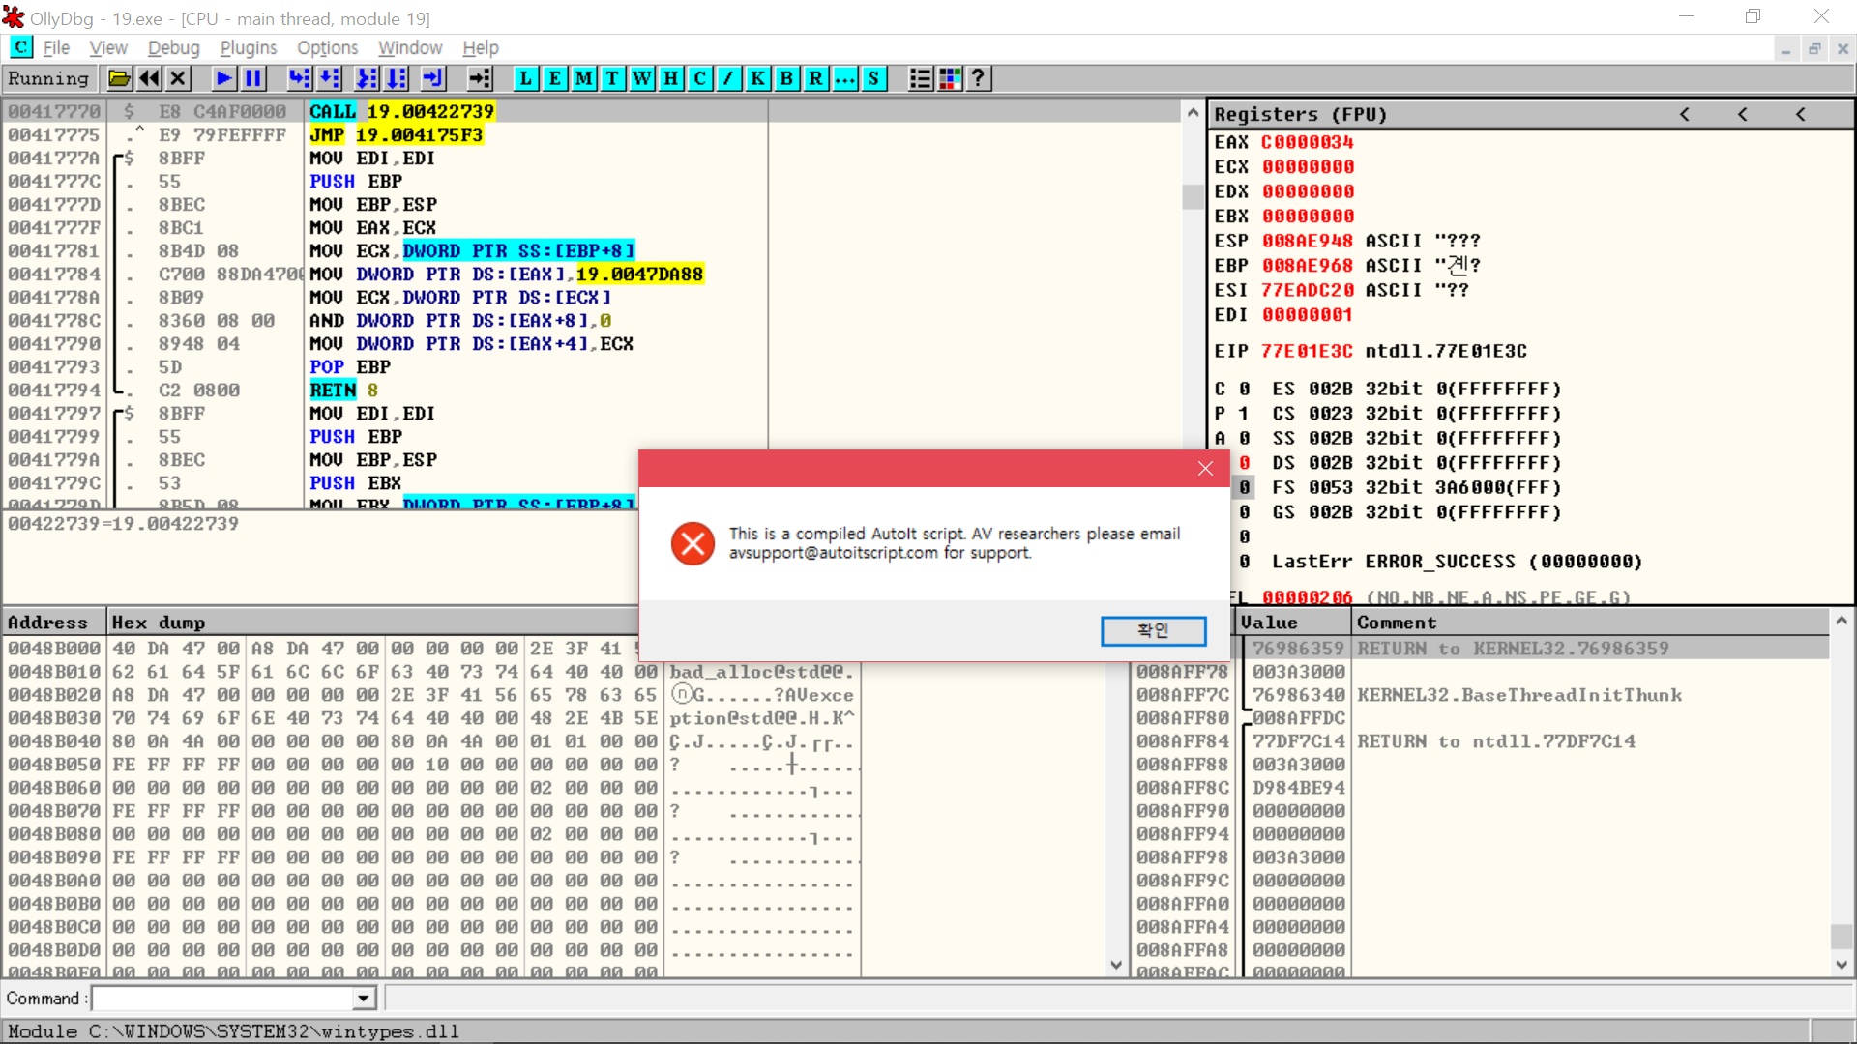Click into the Command input field
This screenshot has height=1044, width=1857.
tap(222, 999)
